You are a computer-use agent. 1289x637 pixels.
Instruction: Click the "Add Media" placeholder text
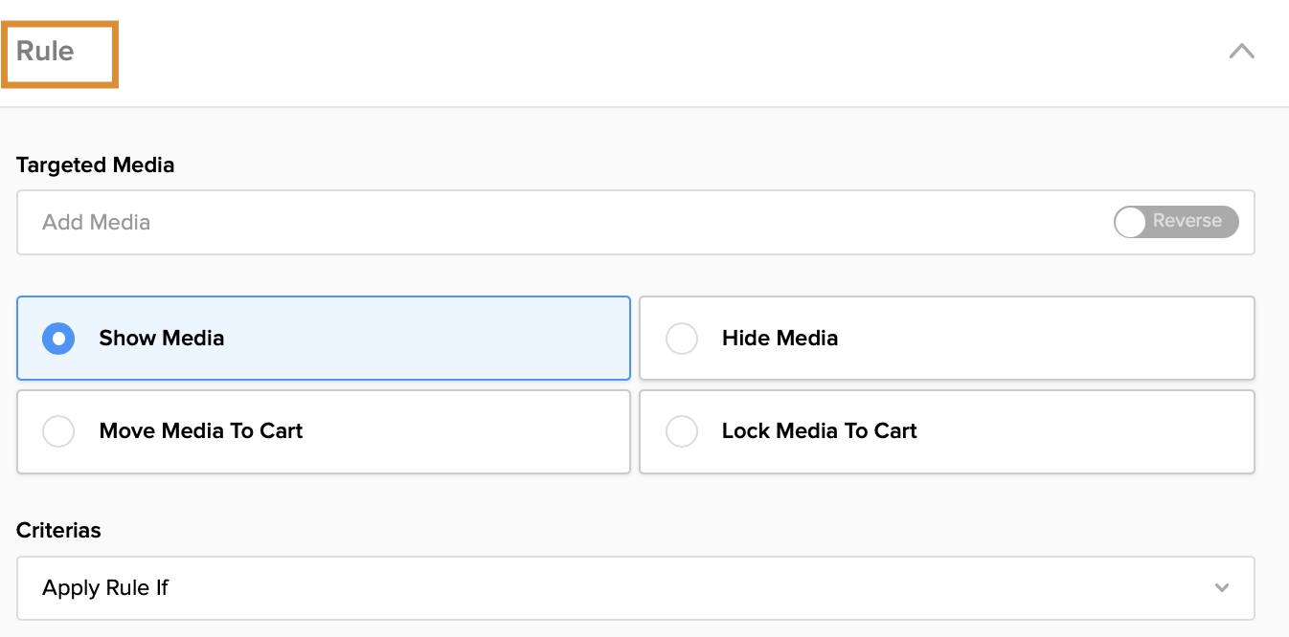click(x=96, y=223)
